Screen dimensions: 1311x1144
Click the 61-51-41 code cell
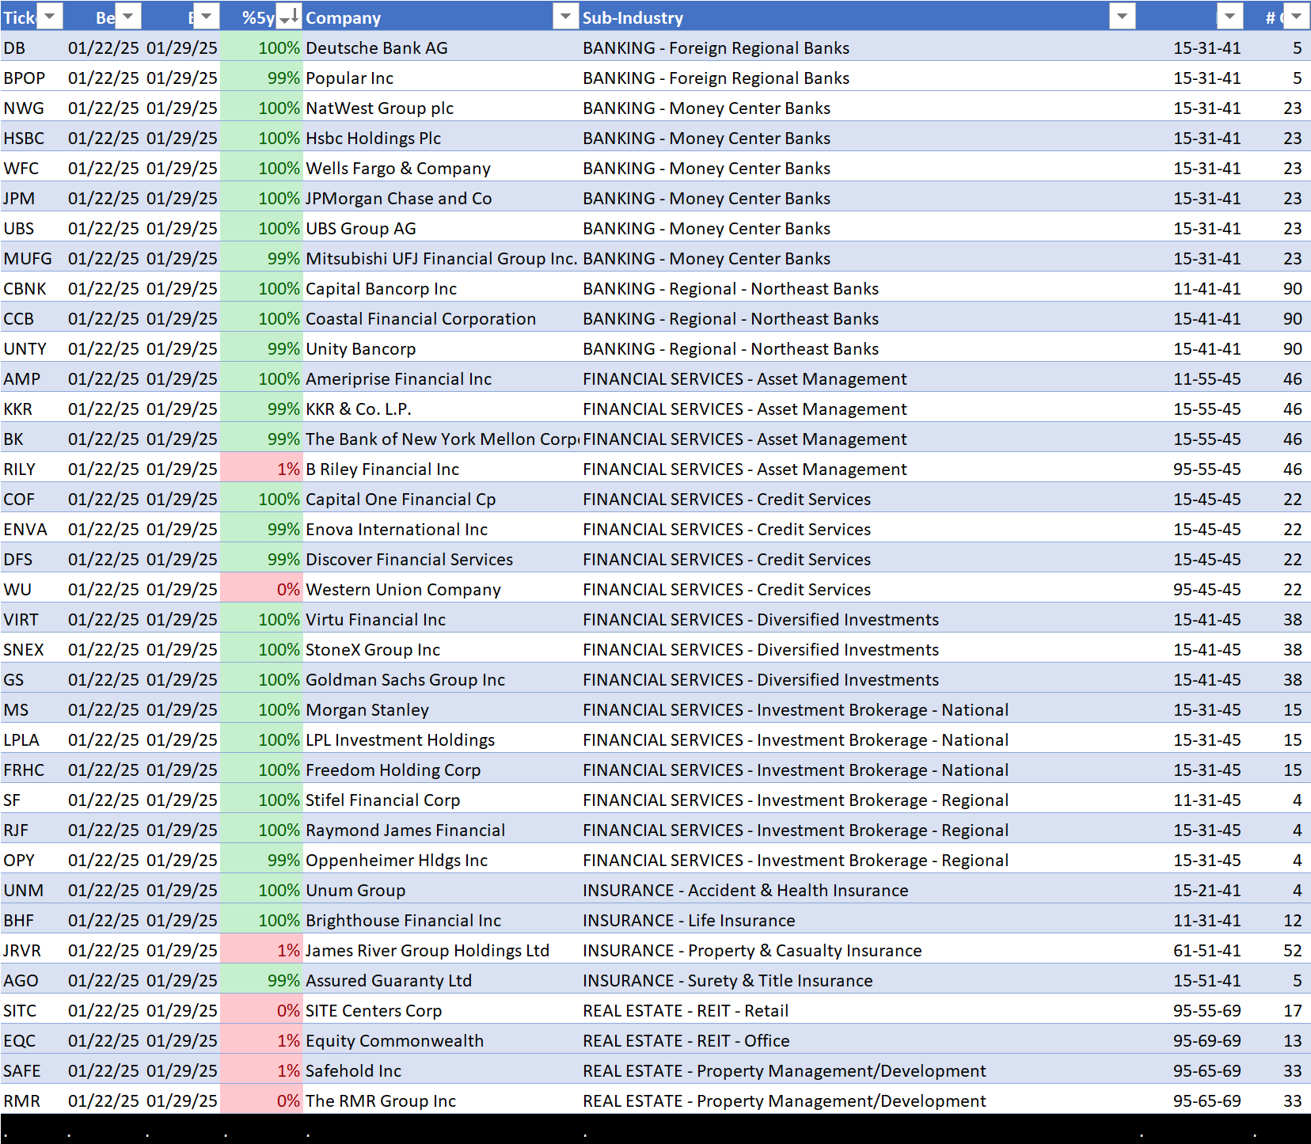click(x=1206, y=951)
